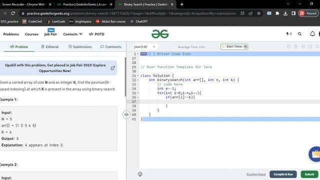Bookmark this page with the star icon

click(259, 13)
